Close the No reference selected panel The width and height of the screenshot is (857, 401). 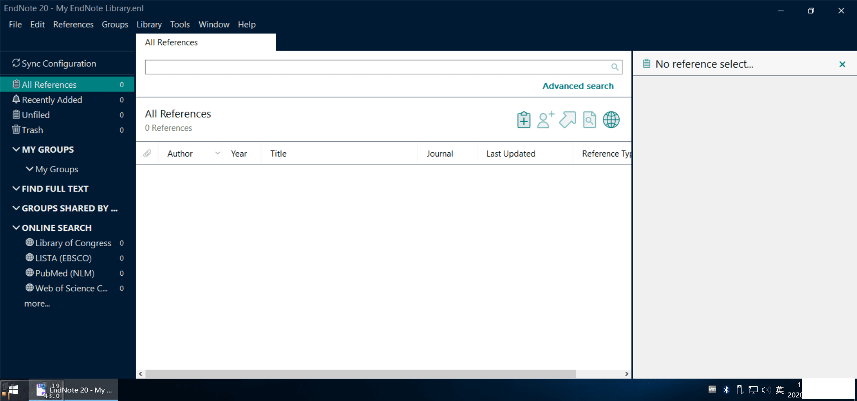point(842,64)
